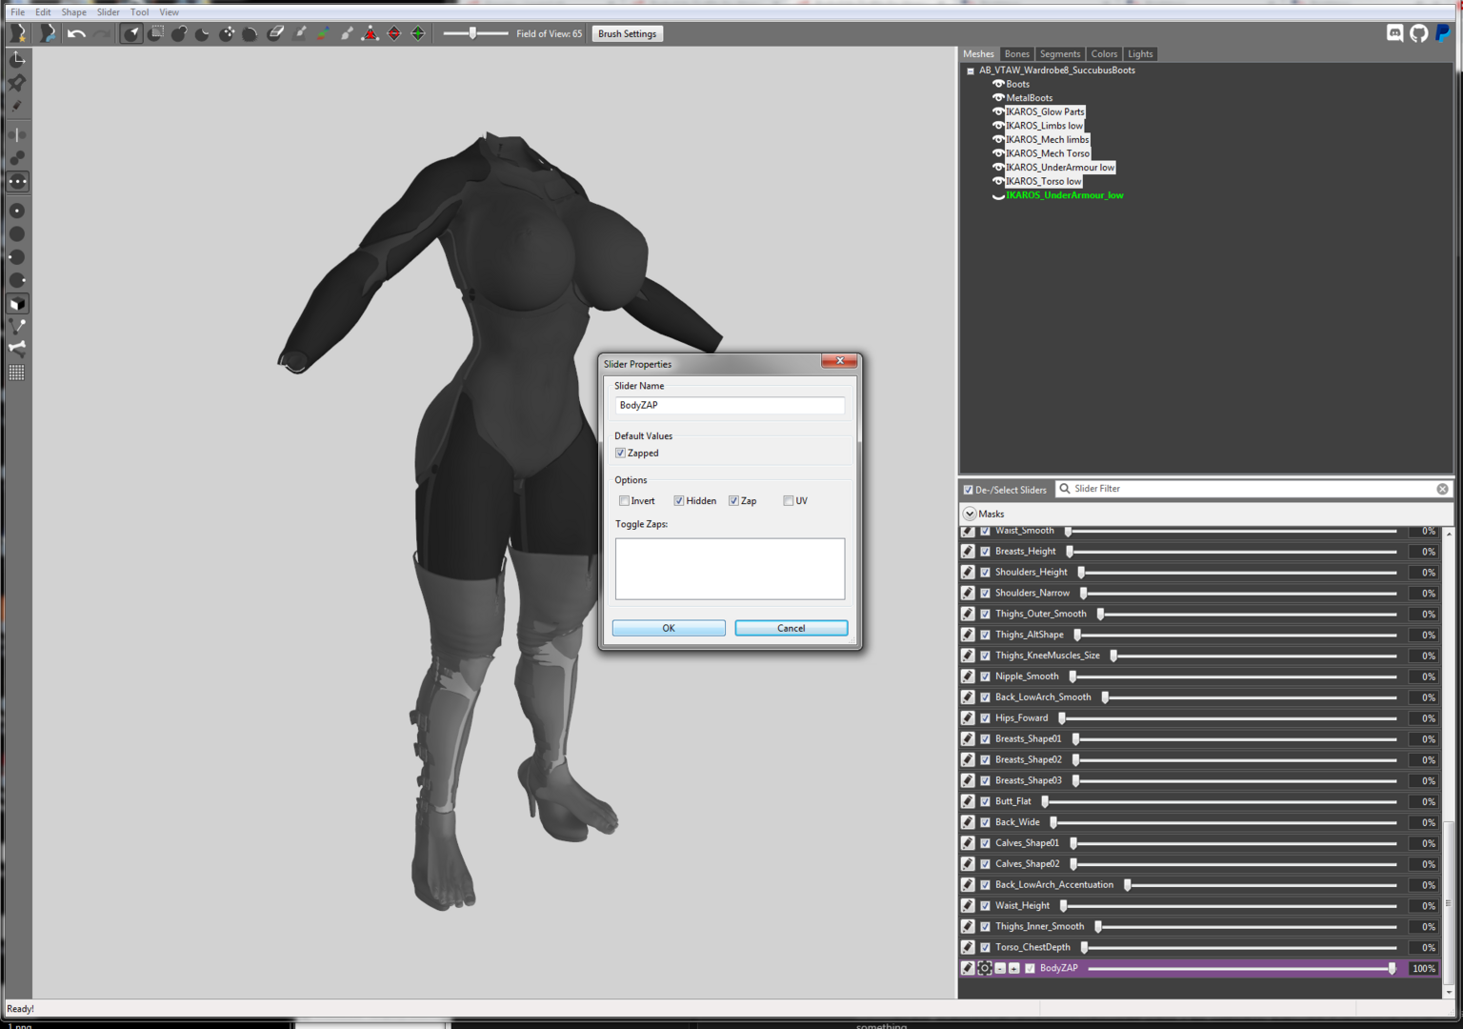Enable the Invert option checkbox

[624, 501]
